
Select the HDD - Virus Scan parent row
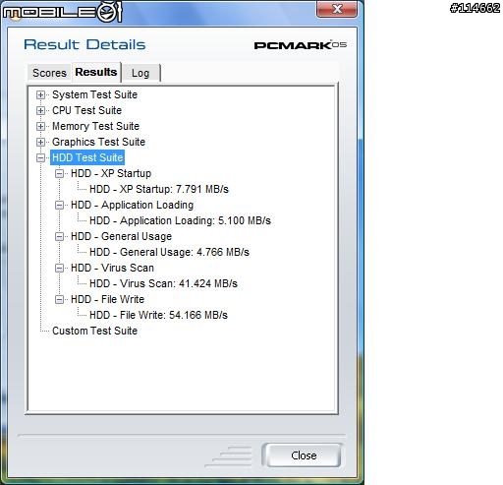[112, 268]
